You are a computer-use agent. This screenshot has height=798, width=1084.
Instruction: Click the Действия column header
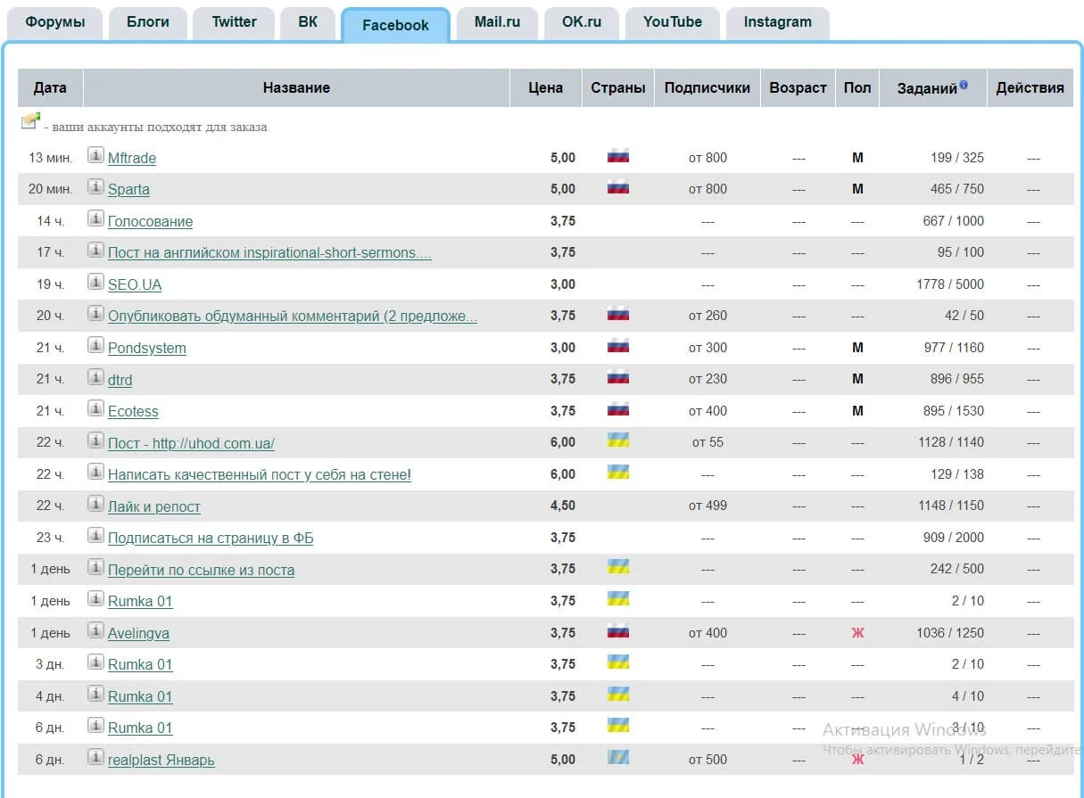point(1030,87)
